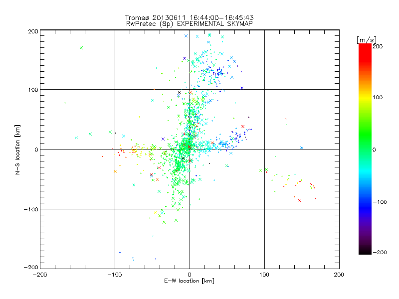This screenshot has width=399, height=299.
Task: Click the green middle of the colorbar near 0
Action: [365, 149]
